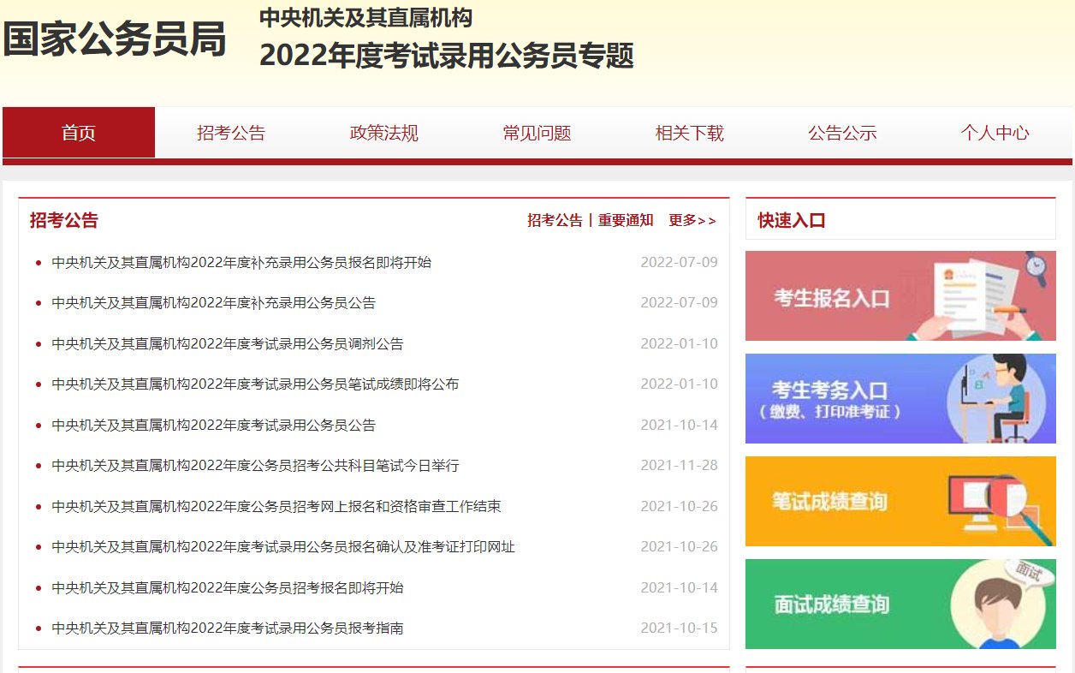This screenshot has width=1075, height=673.
Task: Open the 公告公示 section
Action: click(841, 132)
